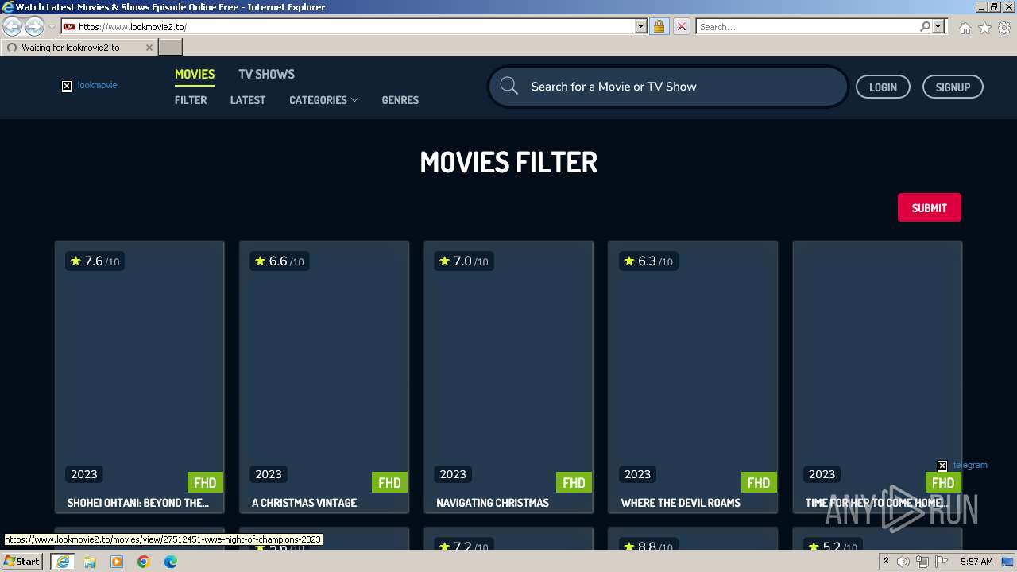Launch Chrome from the taskbar
This screenshot has width=1017, height=572.
(x=144, y=562)
